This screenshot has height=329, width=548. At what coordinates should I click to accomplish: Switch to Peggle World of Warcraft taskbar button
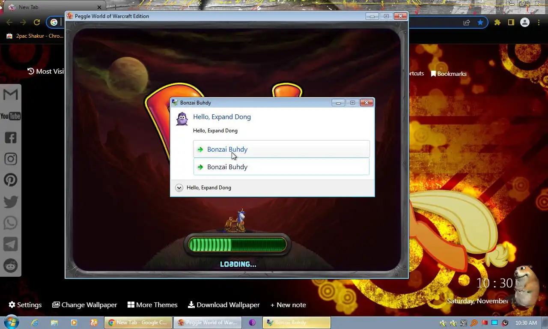point(208,323)
